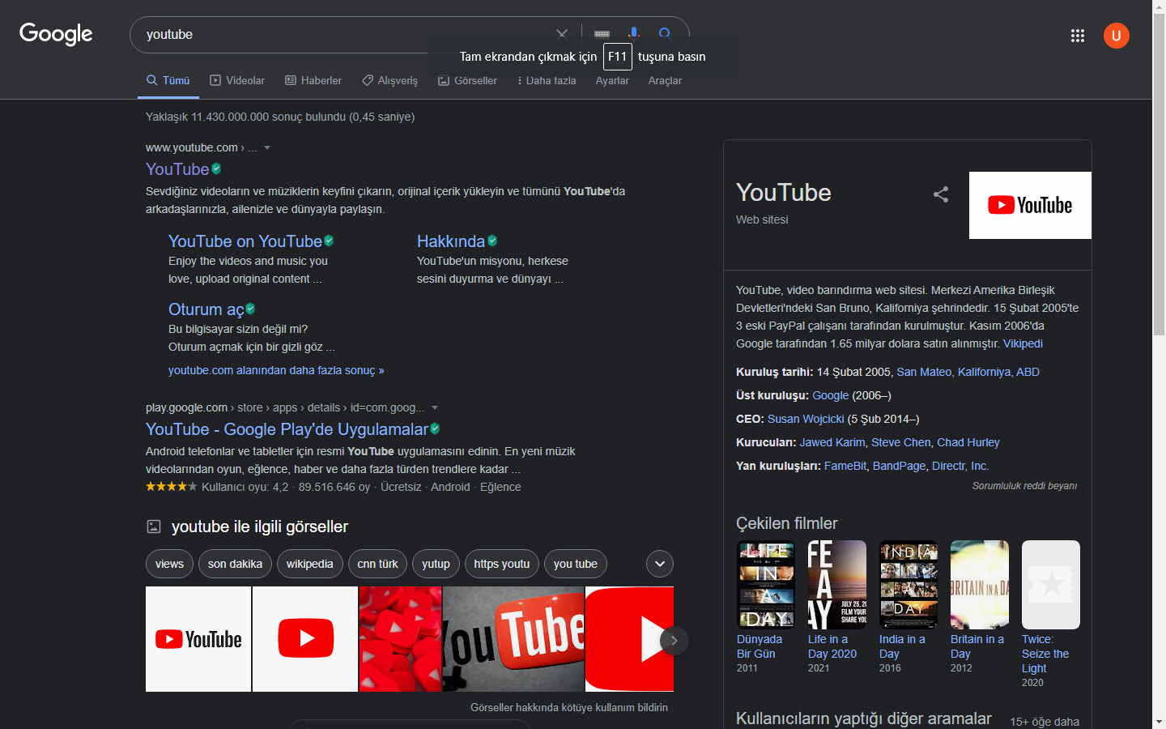Open the main YouTube result link
Viewport: 1166px width, 729px height.
point(177,168)
